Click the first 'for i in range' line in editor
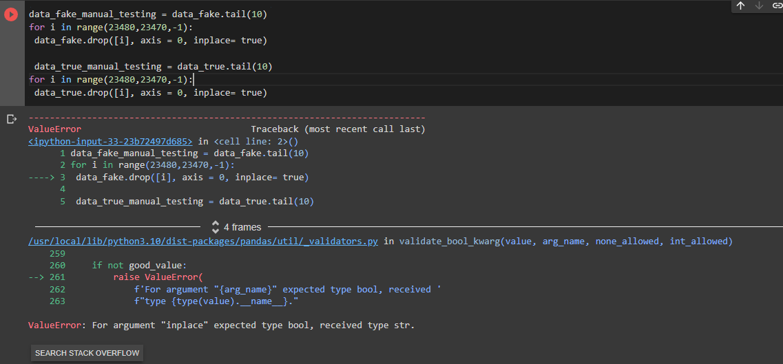Image resolution: width=783 pixels, height=364 pixels. (111, 28)
